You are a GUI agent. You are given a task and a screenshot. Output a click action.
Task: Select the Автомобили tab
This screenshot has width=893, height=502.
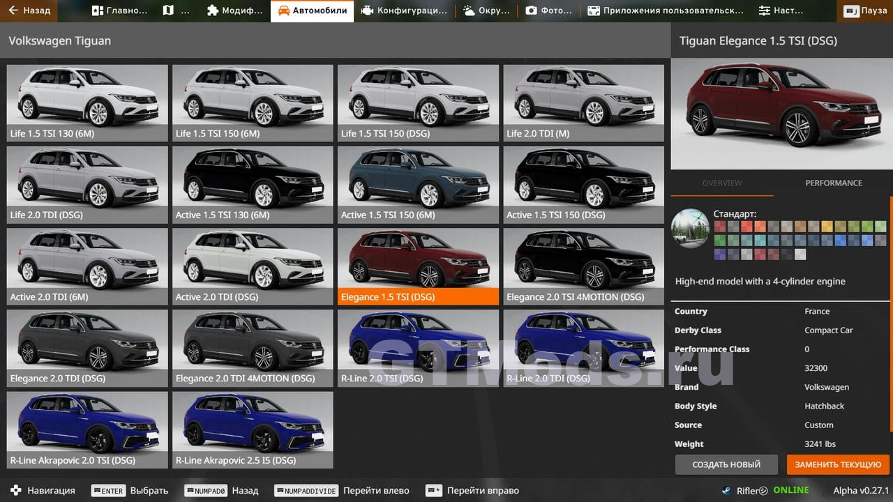pos(312,10)
